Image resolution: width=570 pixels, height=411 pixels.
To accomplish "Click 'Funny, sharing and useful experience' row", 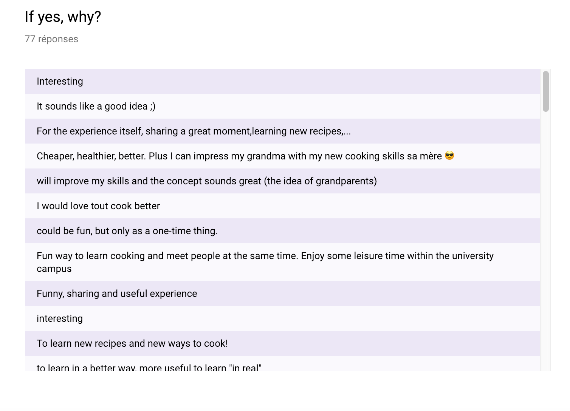I will 282,294.
